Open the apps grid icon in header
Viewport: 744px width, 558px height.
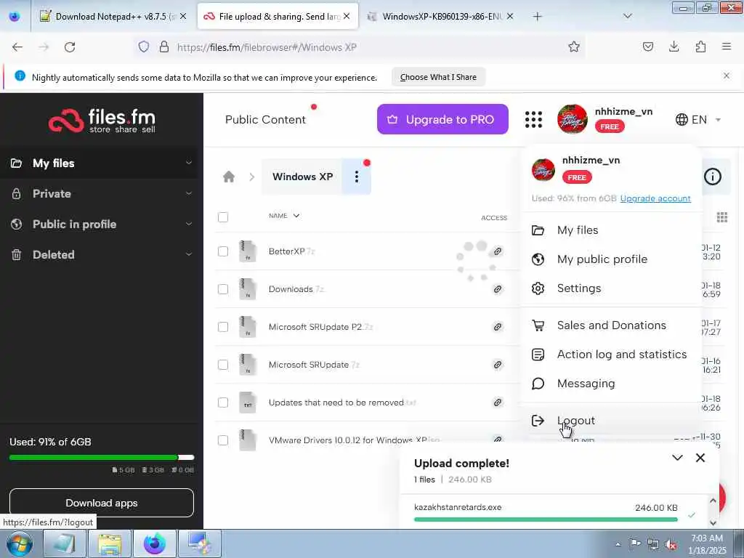(x=533, y=120)
